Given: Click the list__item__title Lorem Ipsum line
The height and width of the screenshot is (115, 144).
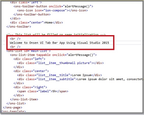Looking at the screenshot, I should point(59,75).
